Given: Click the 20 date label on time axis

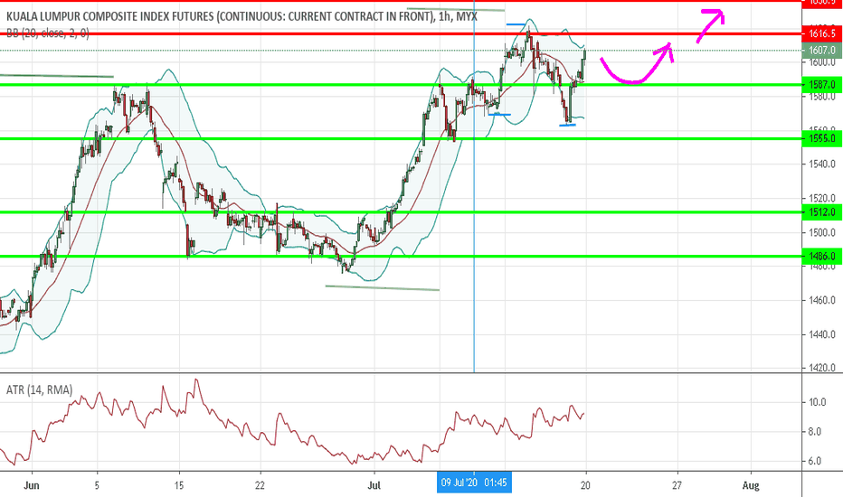Looking at the screenshot, I should [585, 485].
